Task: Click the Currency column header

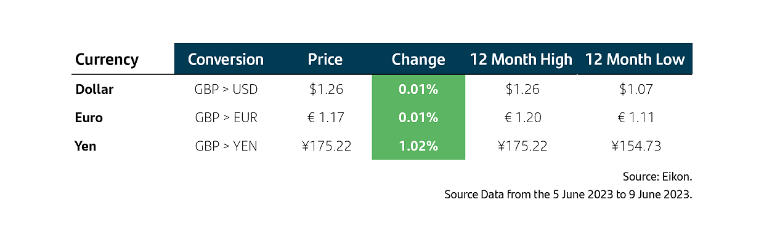Action: 107,60
